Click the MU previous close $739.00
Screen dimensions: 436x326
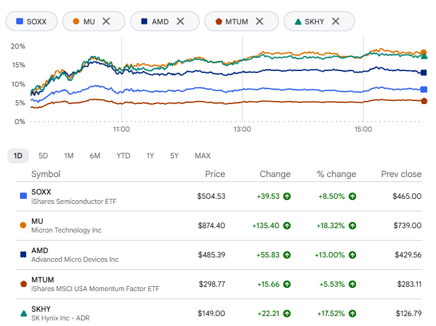tap(407, 226)
